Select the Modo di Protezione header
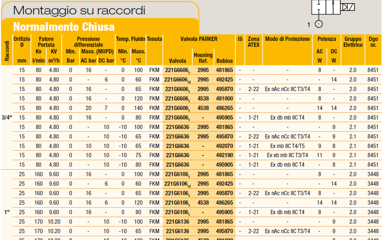This screenshot has height=240, width=385. (287, 39)
